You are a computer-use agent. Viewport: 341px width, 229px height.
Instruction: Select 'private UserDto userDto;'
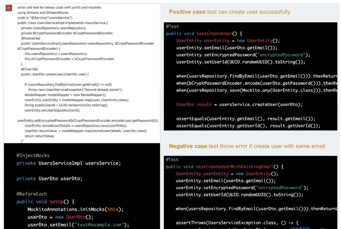50,179
